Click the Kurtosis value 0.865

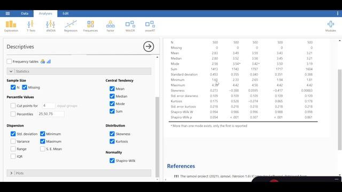pos(279,101)
